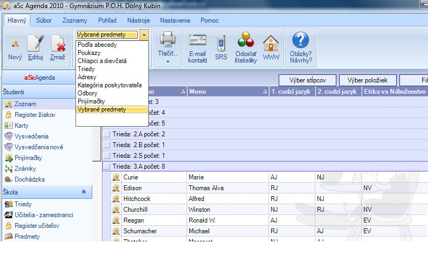428x257 pixels.
Task: Click student icon beside Curie
Action: tap(116, 177)
